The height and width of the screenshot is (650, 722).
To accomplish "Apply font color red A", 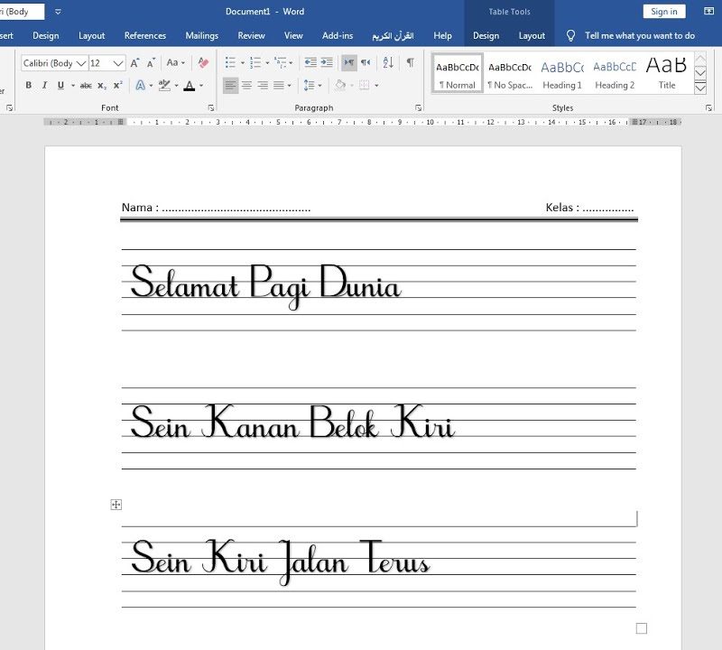I will pos(190,85).
